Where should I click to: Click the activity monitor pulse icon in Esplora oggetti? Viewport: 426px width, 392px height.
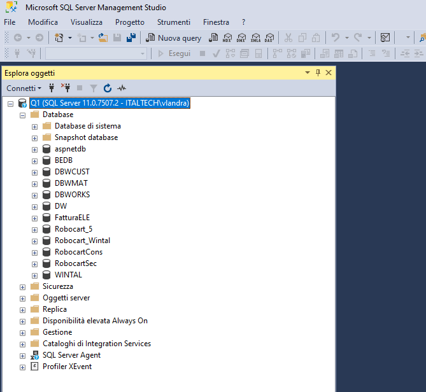click(x=122, y=88)
